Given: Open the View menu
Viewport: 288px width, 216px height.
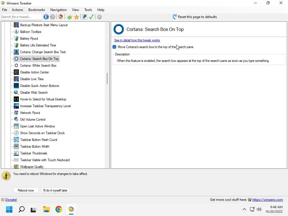Looking at the screenshot, I should coord(75,10).
